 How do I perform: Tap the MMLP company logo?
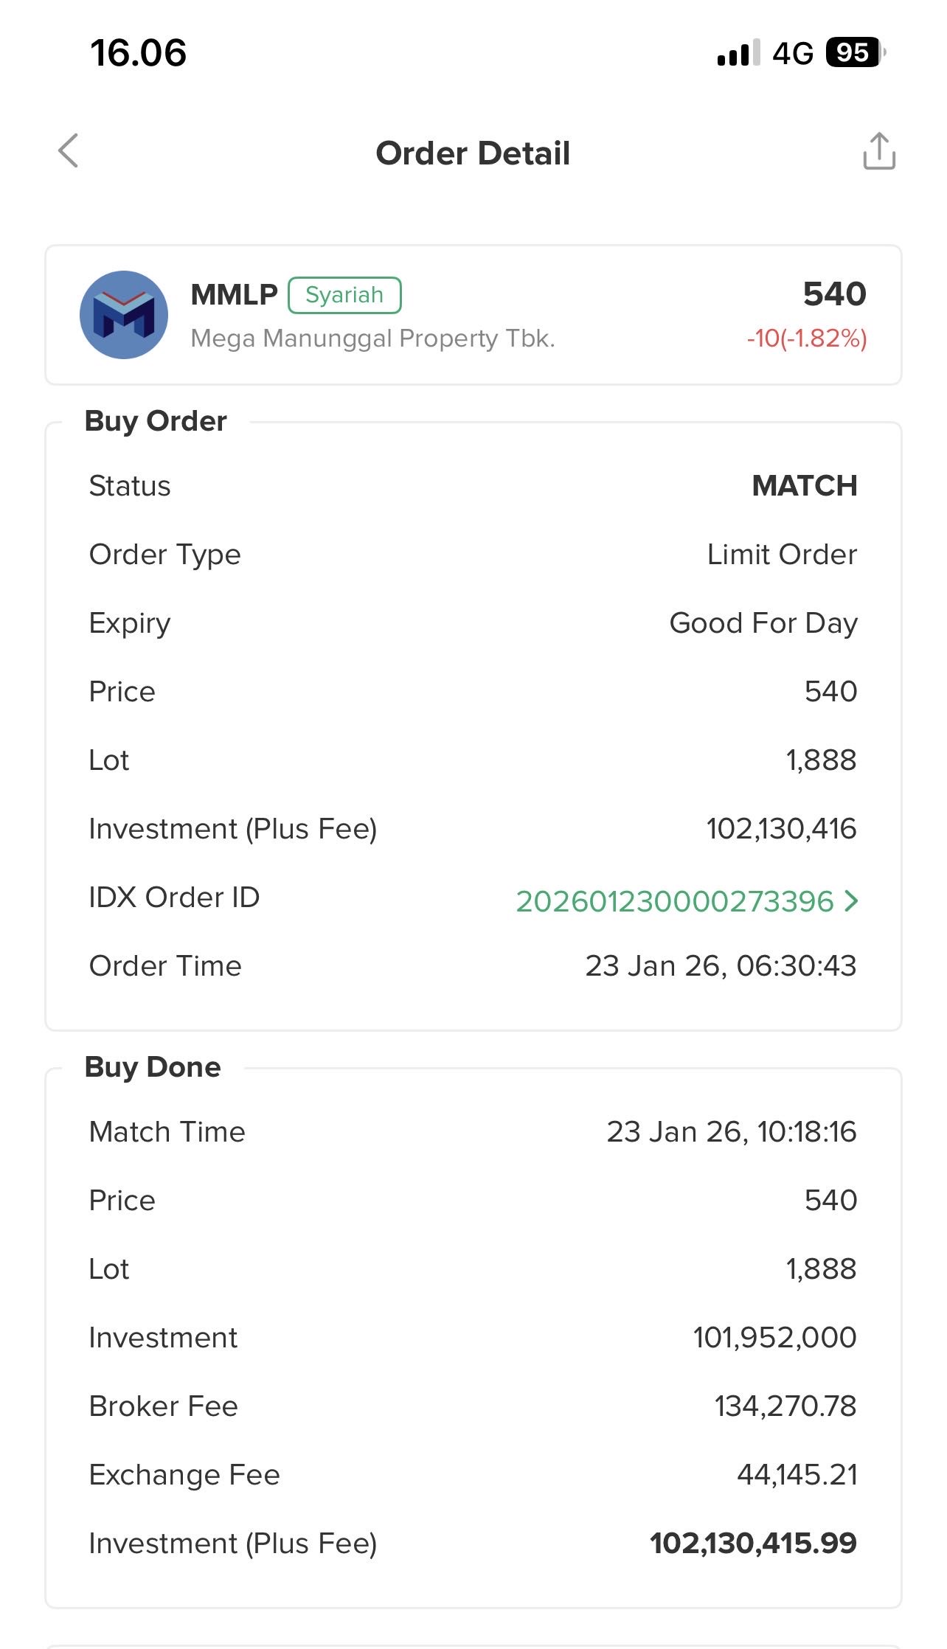tap(124, 315)
